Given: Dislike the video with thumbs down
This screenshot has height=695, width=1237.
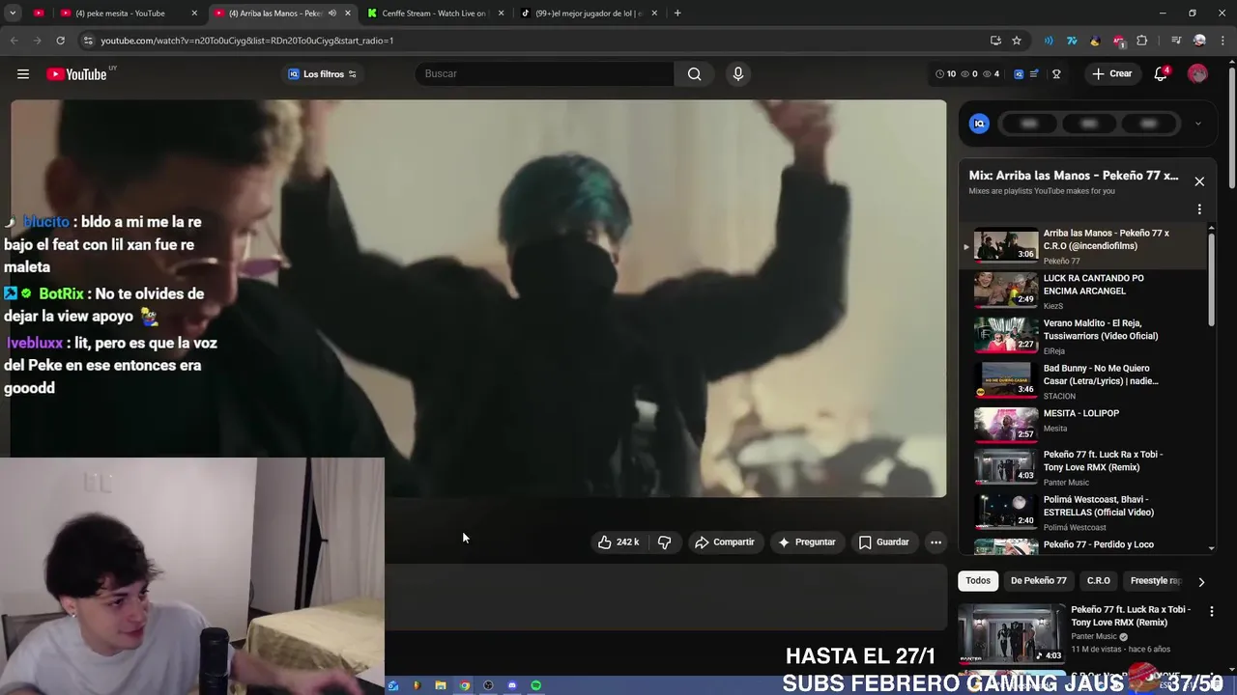Looking at the screenshot, I should (x=664, y=542).
